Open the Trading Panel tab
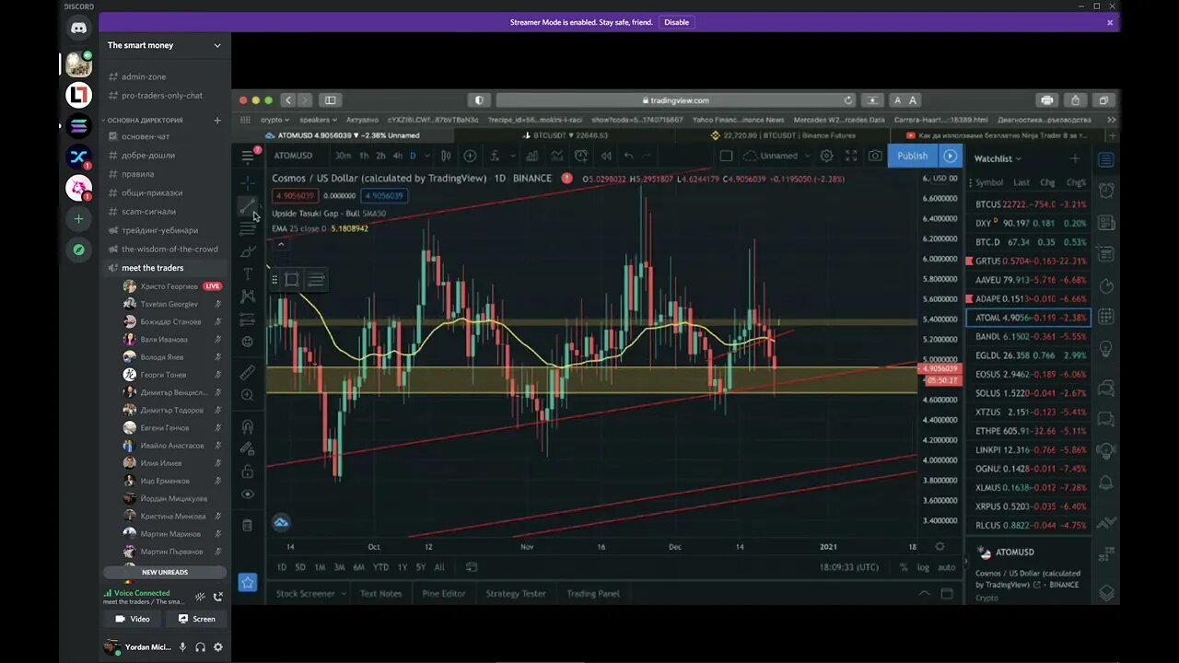1179x663 pixels. [x=593, y=594]
